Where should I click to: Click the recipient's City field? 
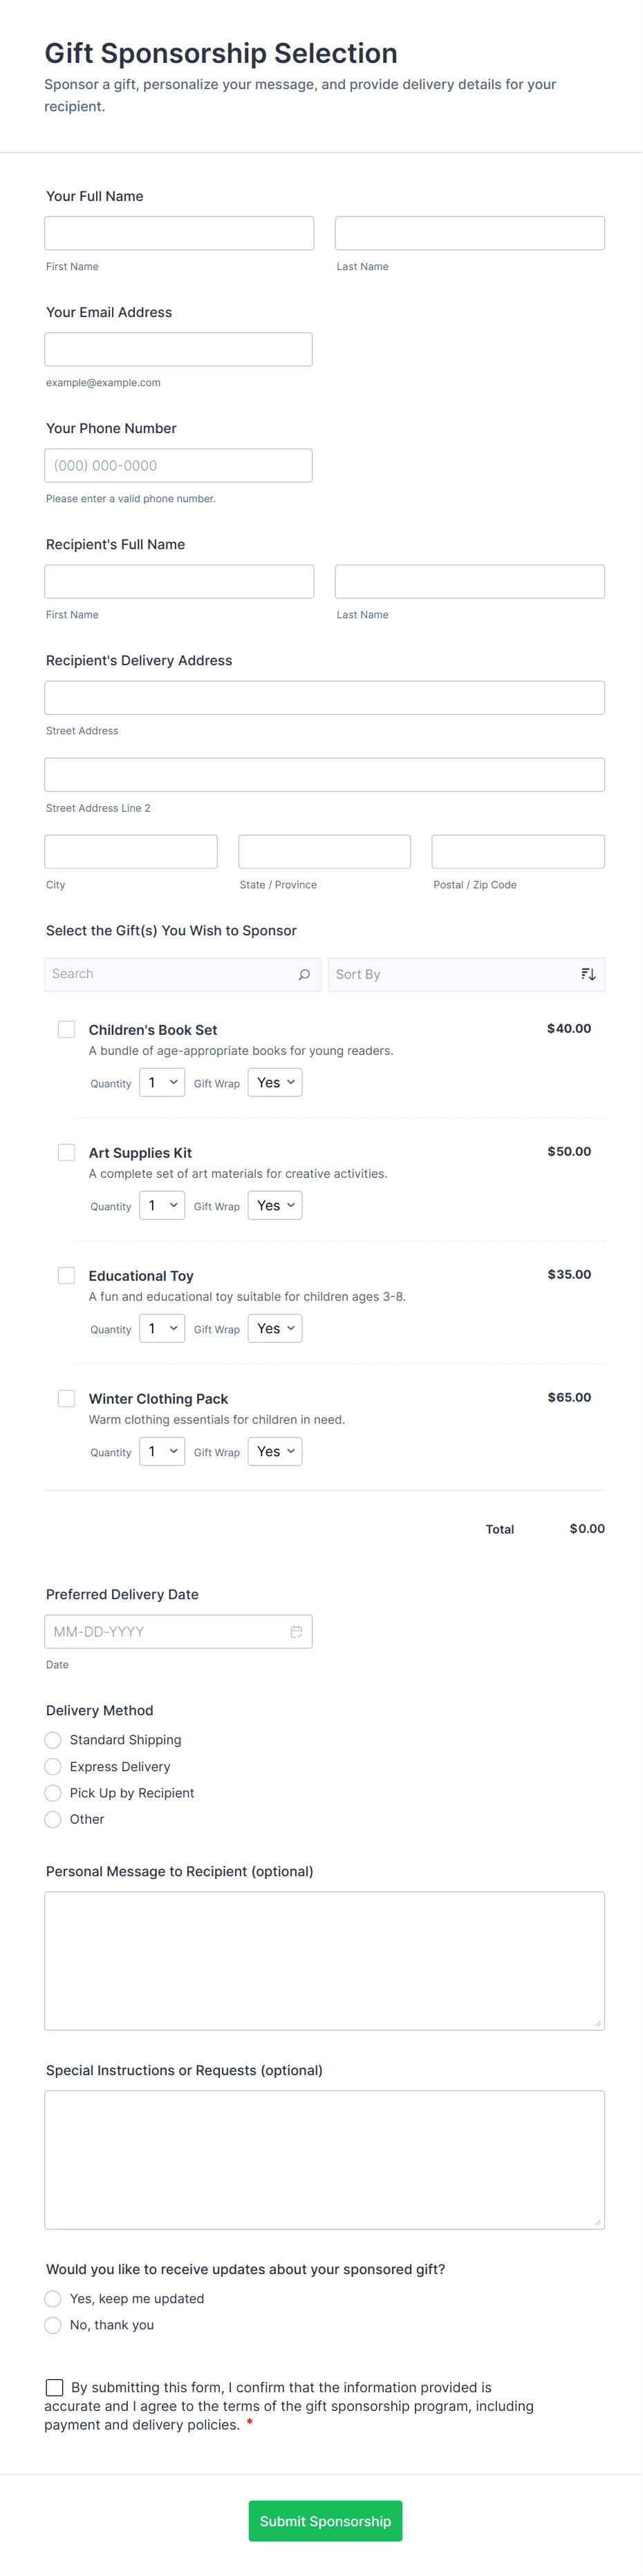[x=130, y=851]
